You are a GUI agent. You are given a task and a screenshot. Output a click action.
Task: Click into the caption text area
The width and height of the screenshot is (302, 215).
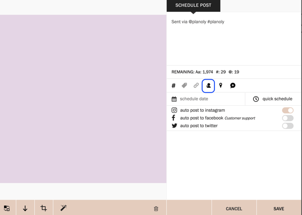(233, 39)
